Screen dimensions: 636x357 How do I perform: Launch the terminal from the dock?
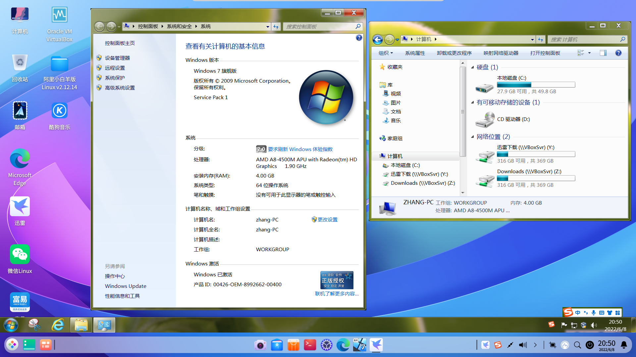pos(310,345)
